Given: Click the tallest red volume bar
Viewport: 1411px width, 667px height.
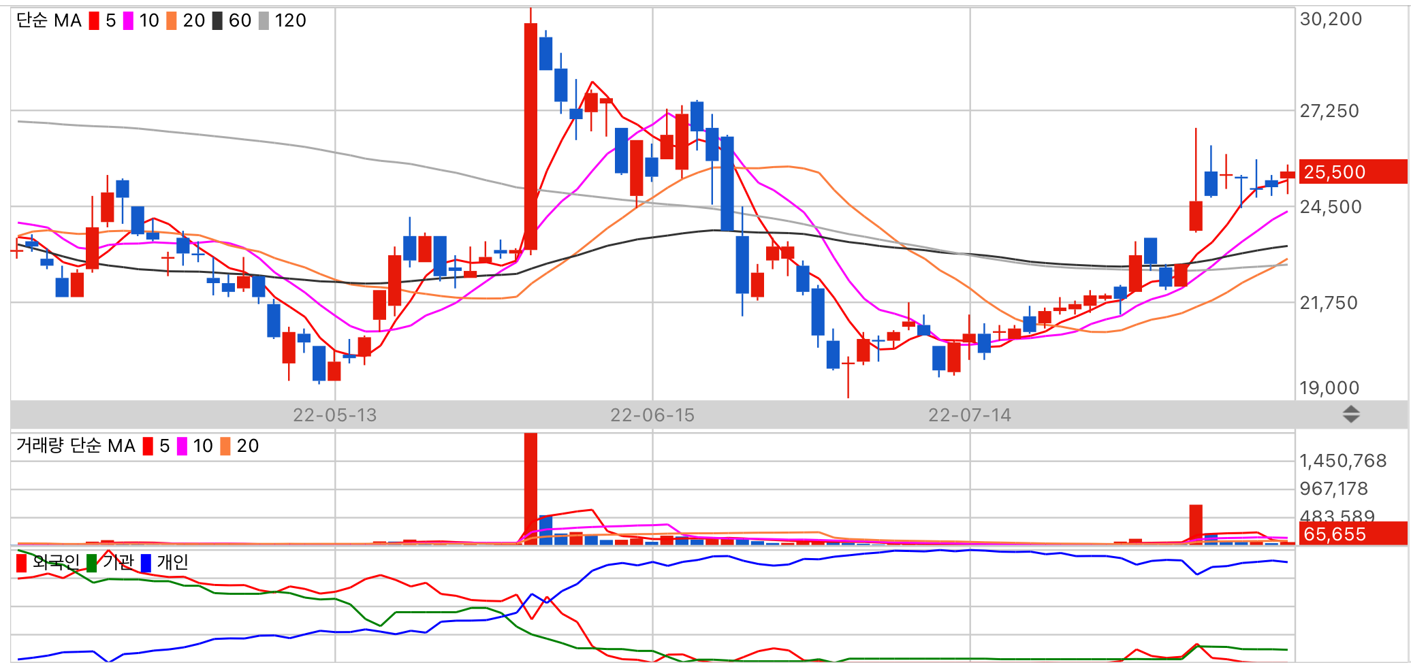Looking at the screenshot, I should point(530,489).
